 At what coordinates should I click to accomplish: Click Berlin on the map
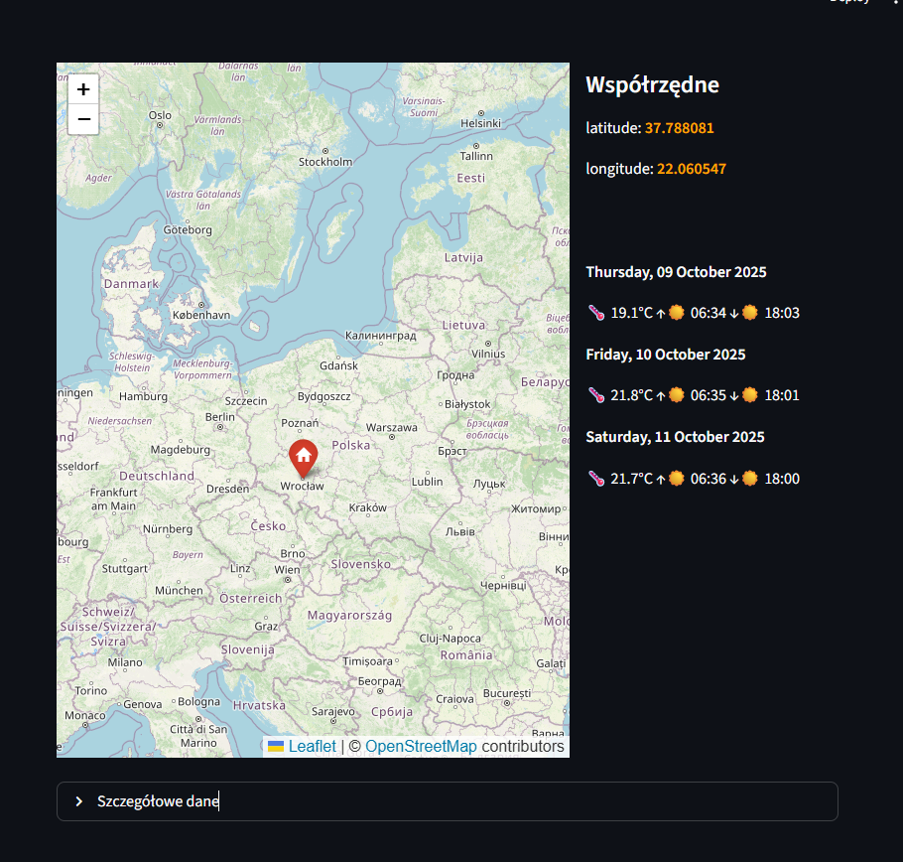[x=219, y=417]
